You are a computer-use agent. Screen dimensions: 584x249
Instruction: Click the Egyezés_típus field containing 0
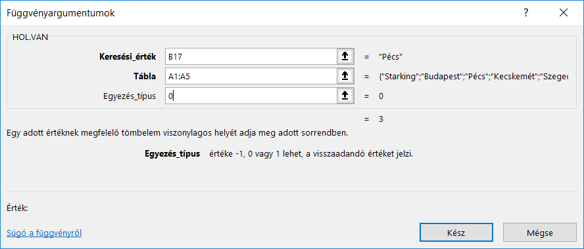pos(251,96)
